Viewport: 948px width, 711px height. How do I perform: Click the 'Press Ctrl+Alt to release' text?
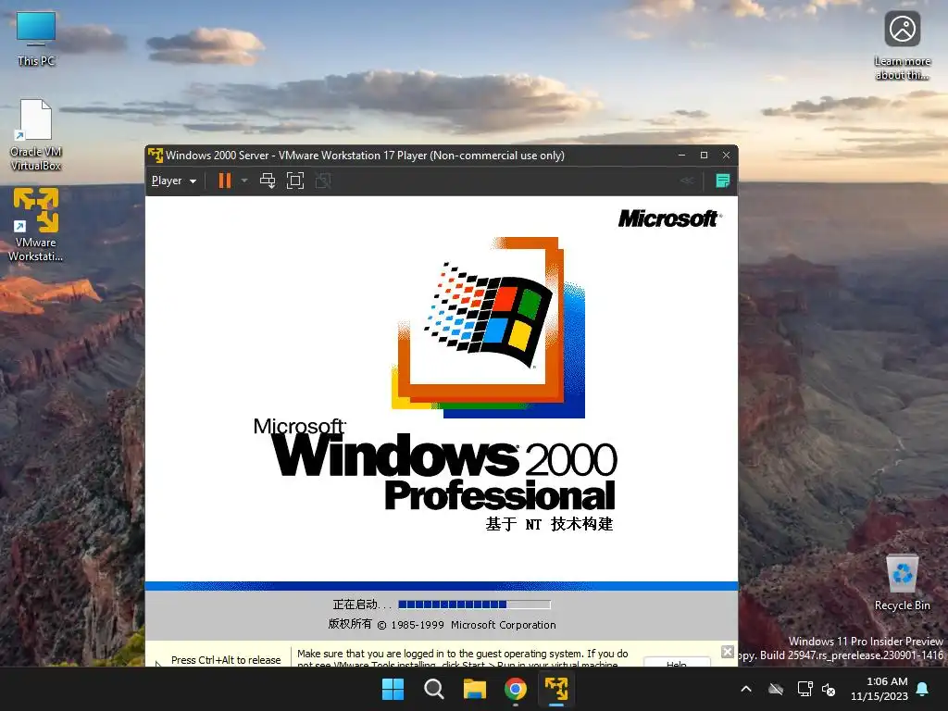(226, 659)
